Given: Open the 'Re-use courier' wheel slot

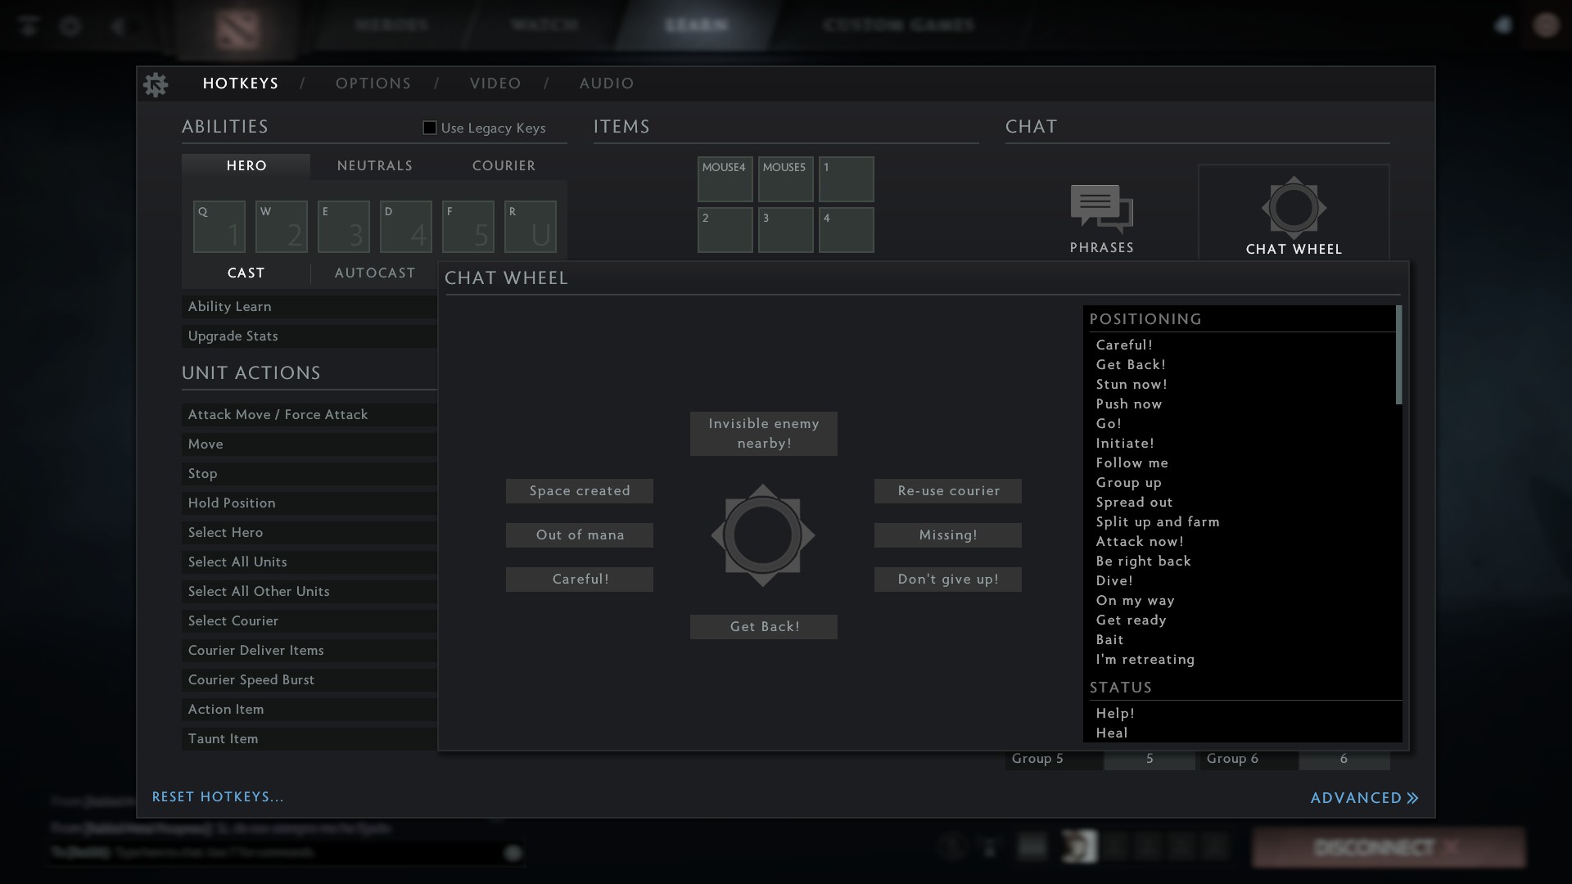Looking at the screenshot, I should click(947, 491).
